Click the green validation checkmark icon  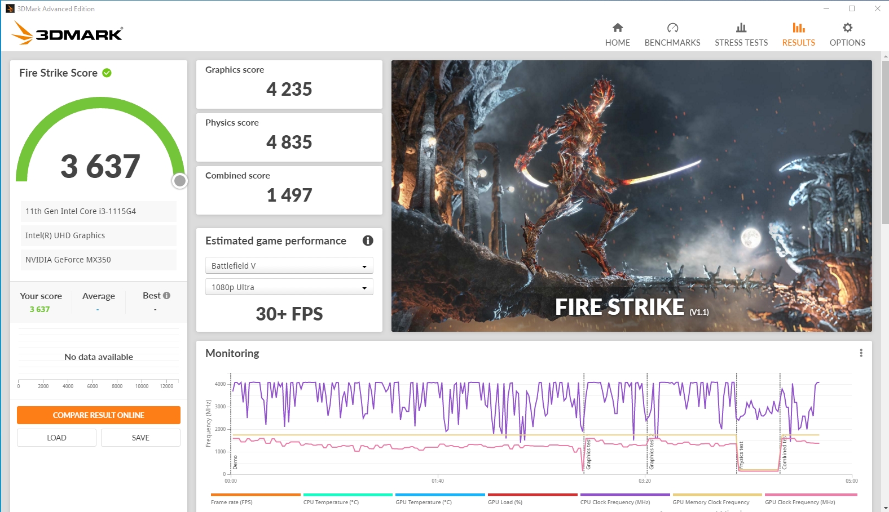[x=107, y=73]
